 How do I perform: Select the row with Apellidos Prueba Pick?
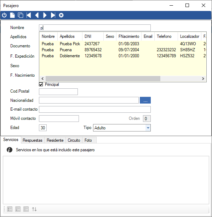(123, 44)
